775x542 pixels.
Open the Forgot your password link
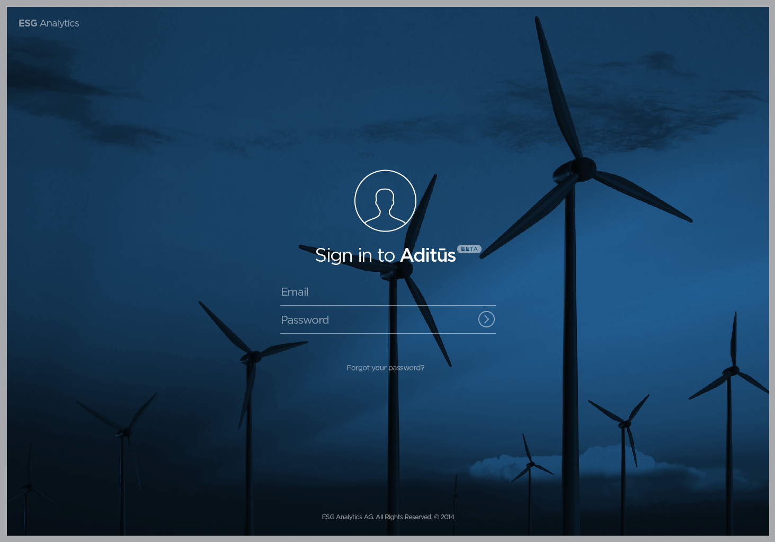pyautogui.click(x=385, y=368)
